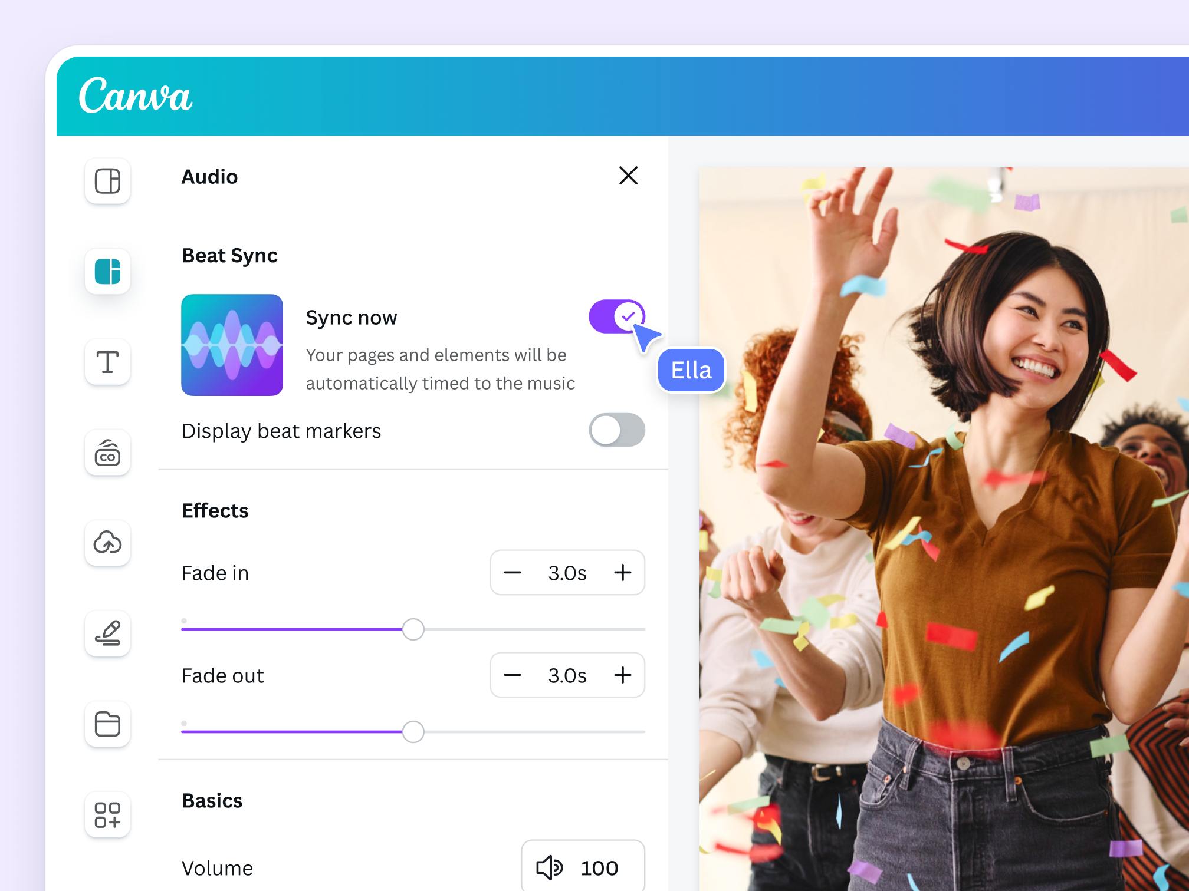Screen dimensions: 1189x891
Task: Open the Projects folder icon
Action: pyautogui.click(x=107, y=724)
